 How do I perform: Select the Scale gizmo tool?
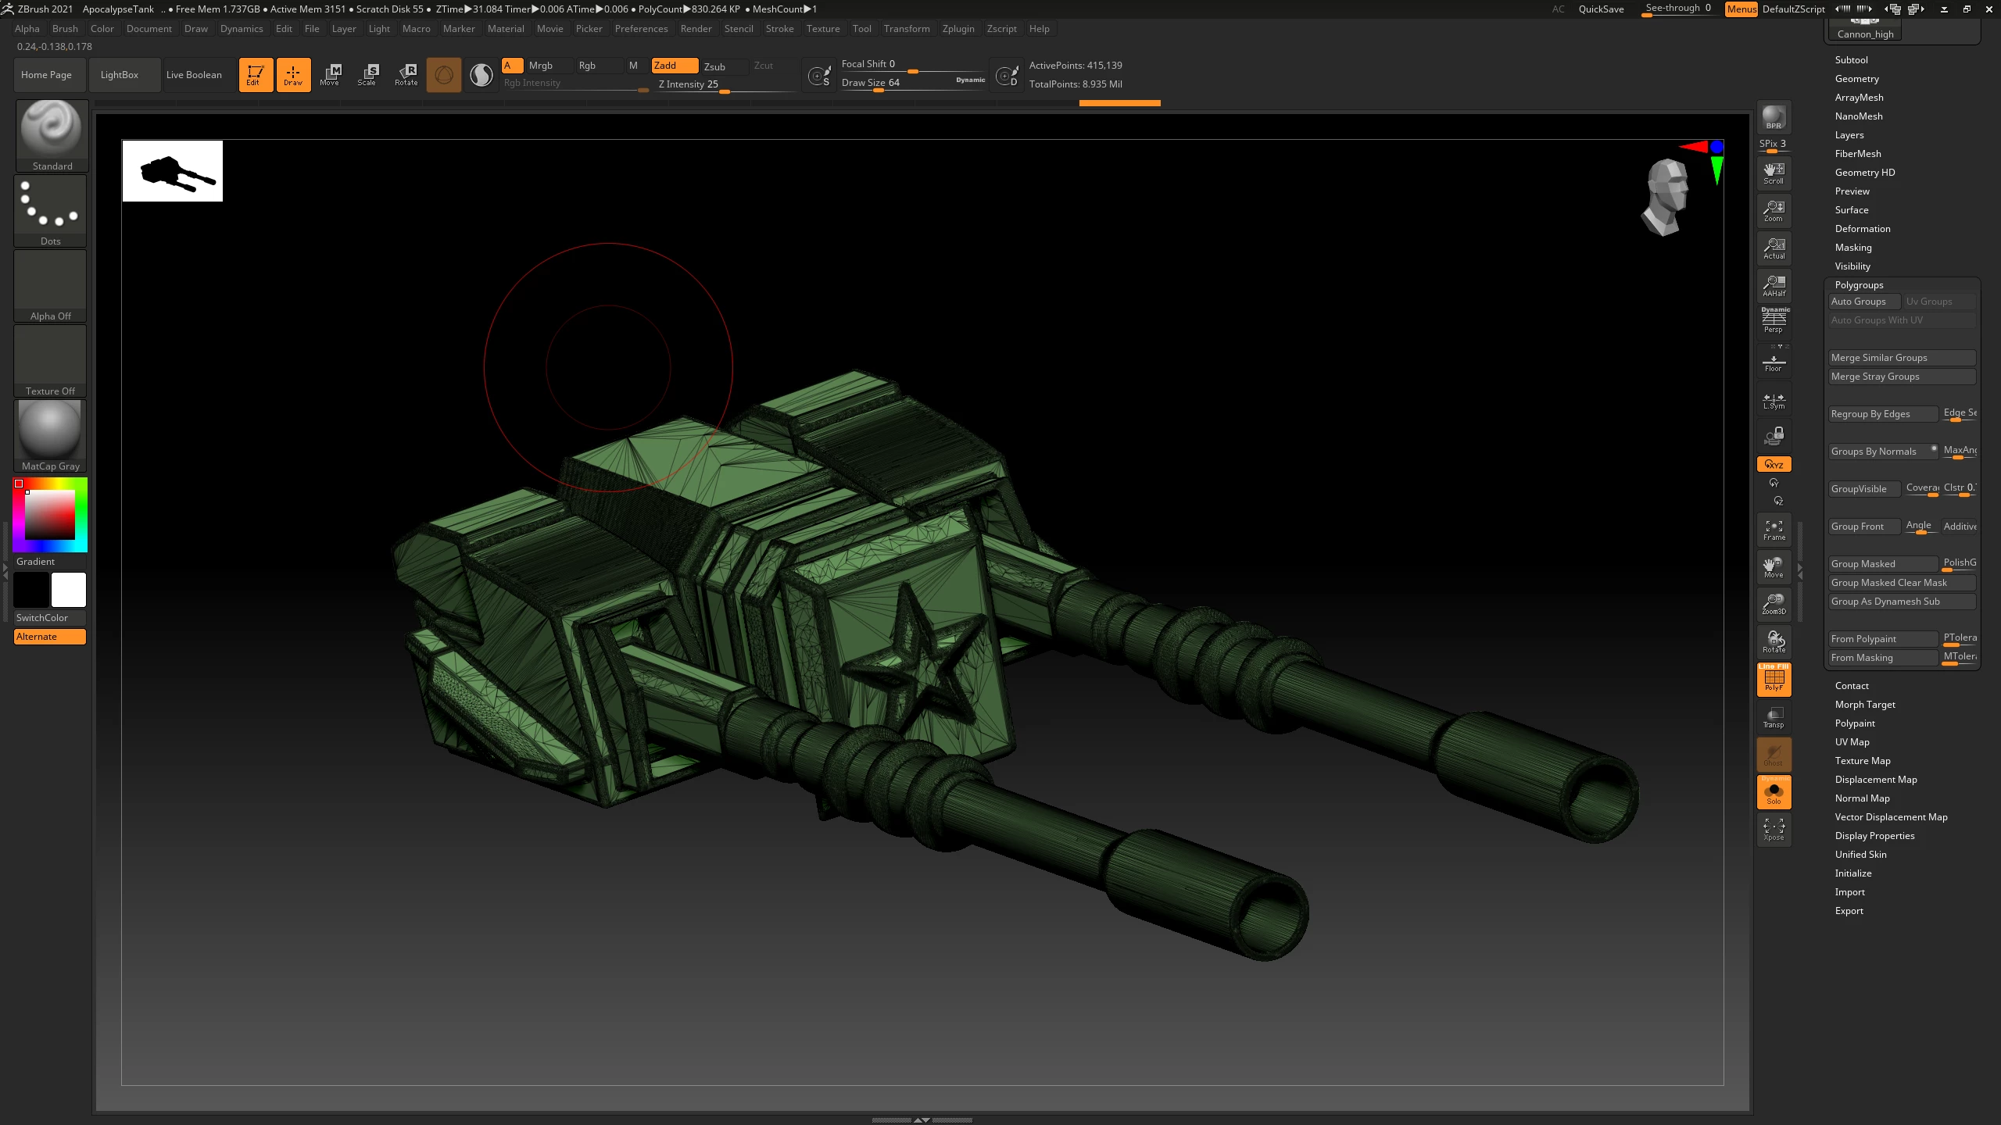367,74
